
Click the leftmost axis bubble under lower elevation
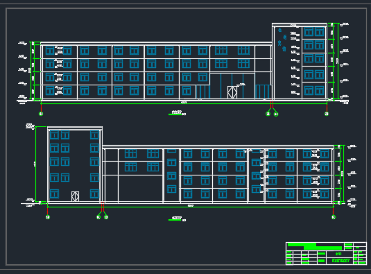click(x=48, y=217)
